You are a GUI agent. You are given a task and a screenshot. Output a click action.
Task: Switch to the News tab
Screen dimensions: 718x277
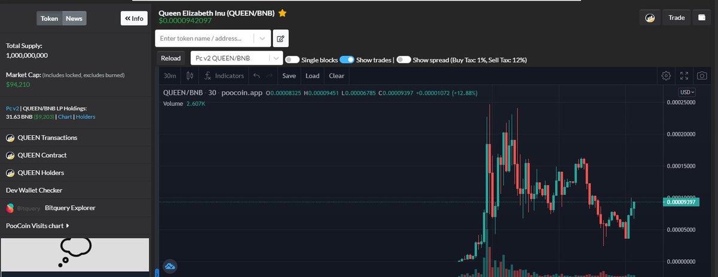tap(74, 19)
